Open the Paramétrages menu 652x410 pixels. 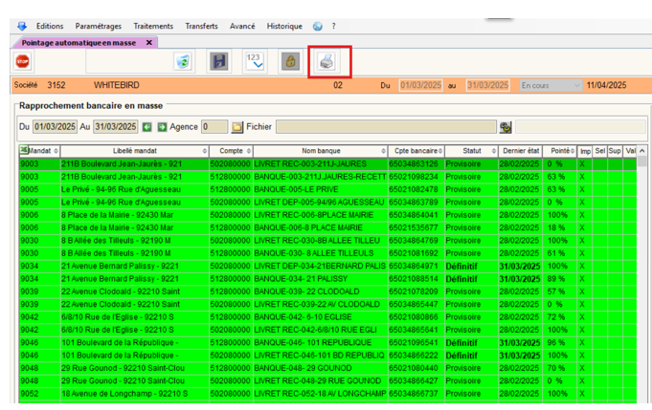click(98, 26)
